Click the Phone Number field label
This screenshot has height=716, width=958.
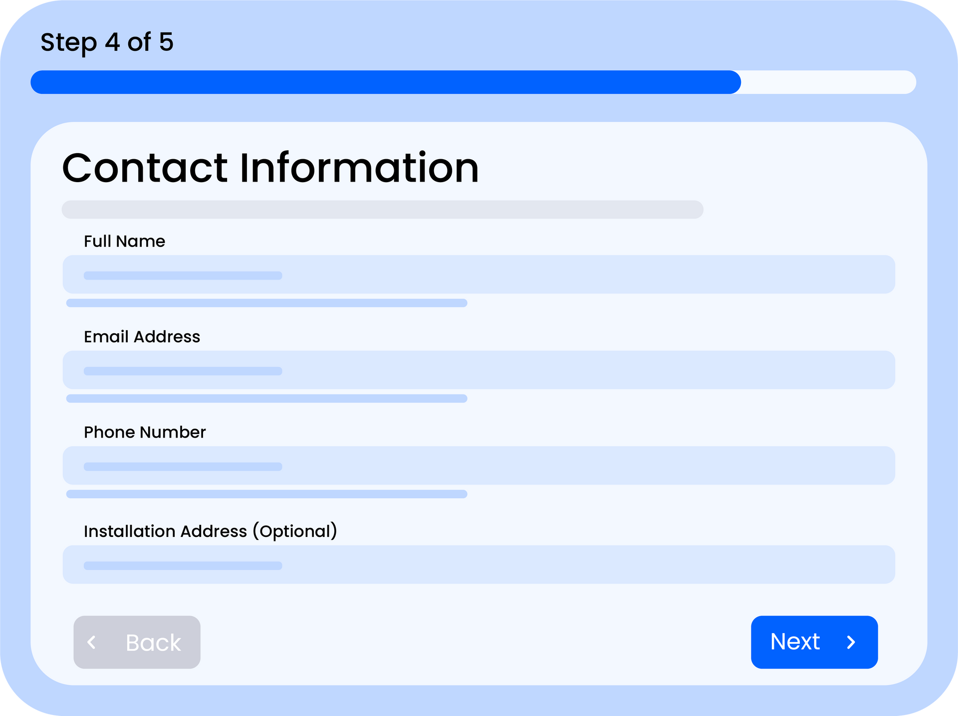coord(145,432)
